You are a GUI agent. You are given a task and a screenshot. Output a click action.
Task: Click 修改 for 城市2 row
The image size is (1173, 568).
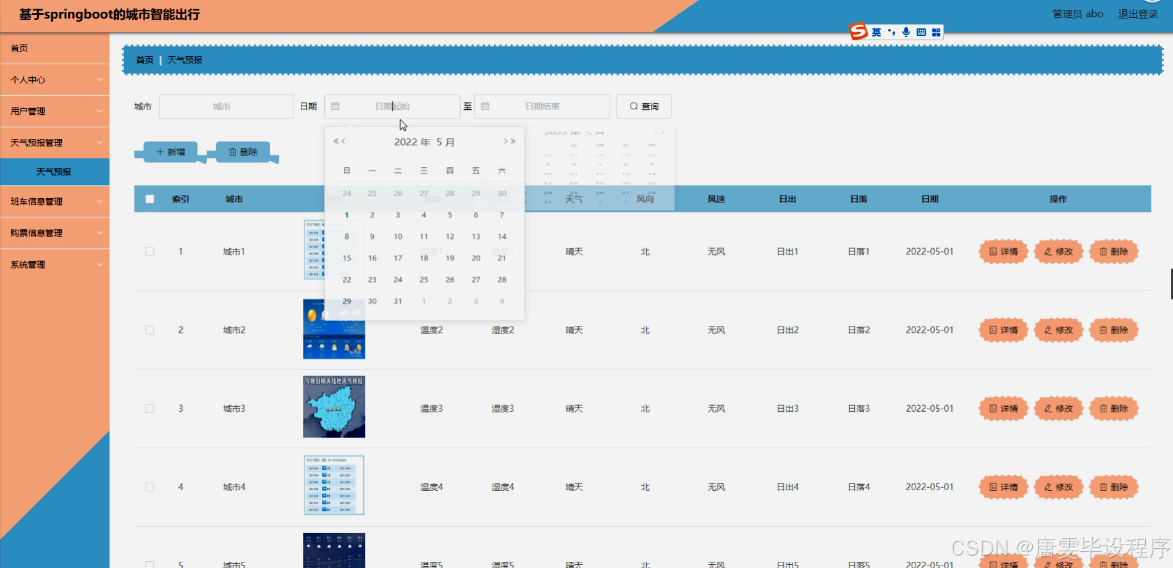click(x=1058, y=330)
